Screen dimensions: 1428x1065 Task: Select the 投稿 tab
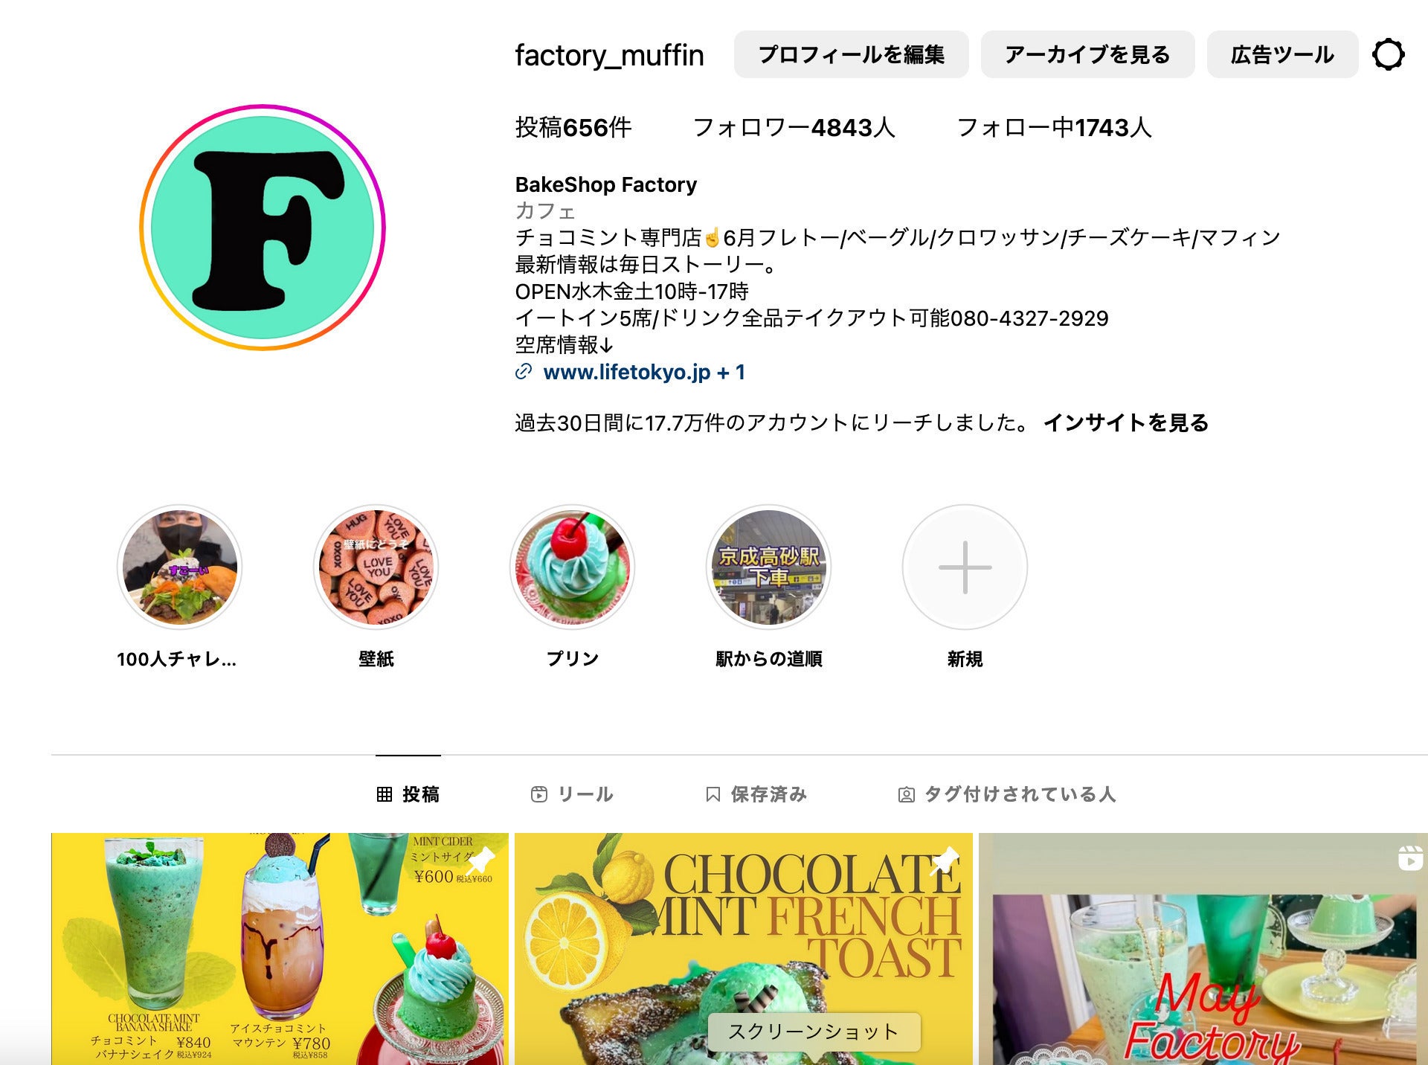pos(408,794)
